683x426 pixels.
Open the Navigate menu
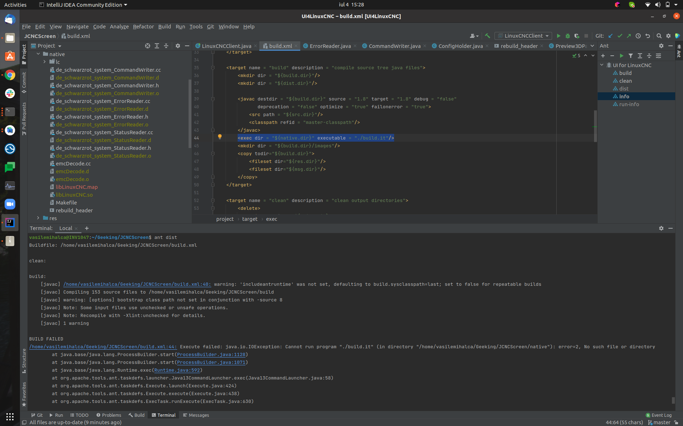(78, 27)
